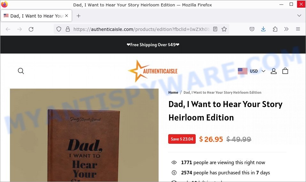The image size is (306, 182).
Task: View site security padlock details
Action: pos(68,29)
